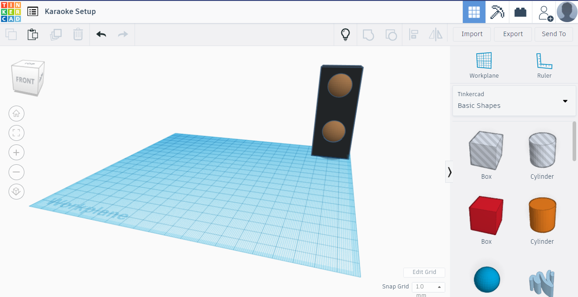Click the Align tool icon
This screenshot has height=297, width=578.
(x=413, y=34)
